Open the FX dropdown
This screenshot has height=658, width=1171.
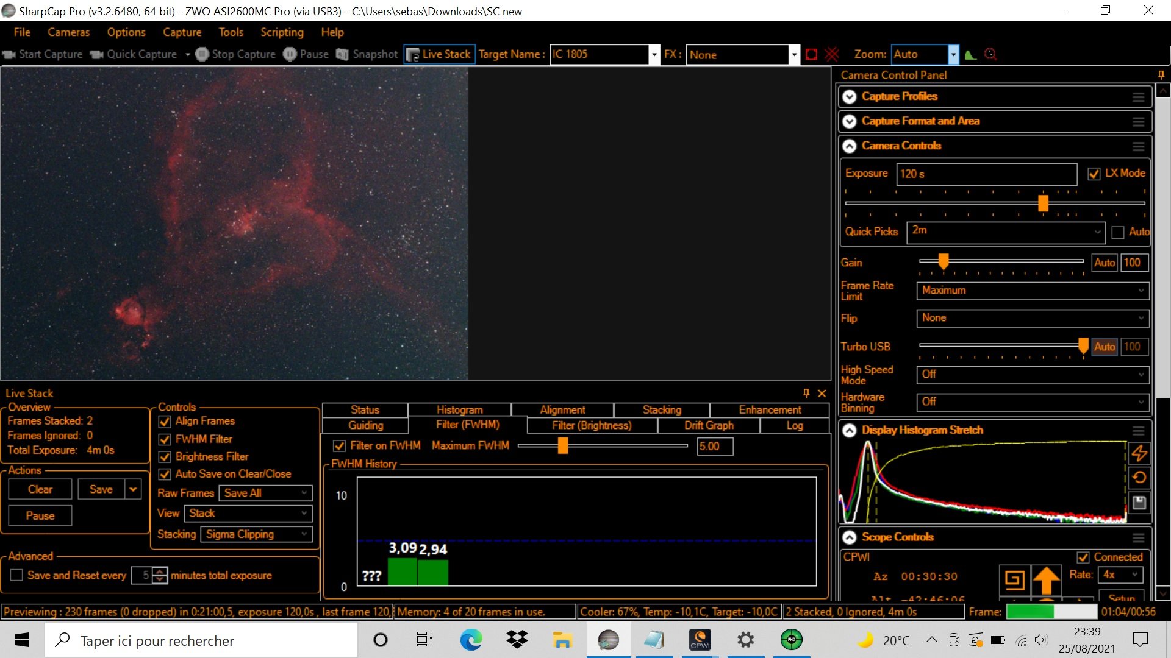click(793, 55)
